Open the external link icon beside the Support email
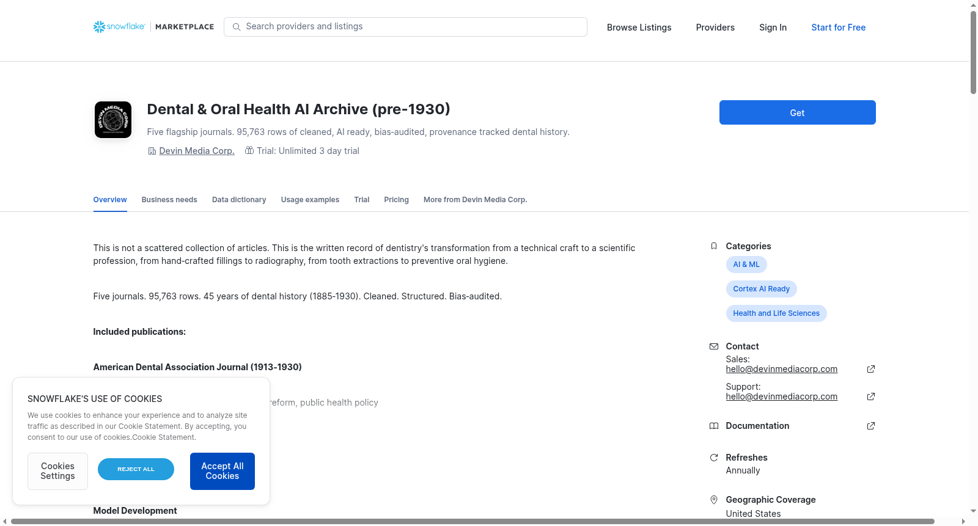Viewport: 978px width, 526px height. click(871, 396)
